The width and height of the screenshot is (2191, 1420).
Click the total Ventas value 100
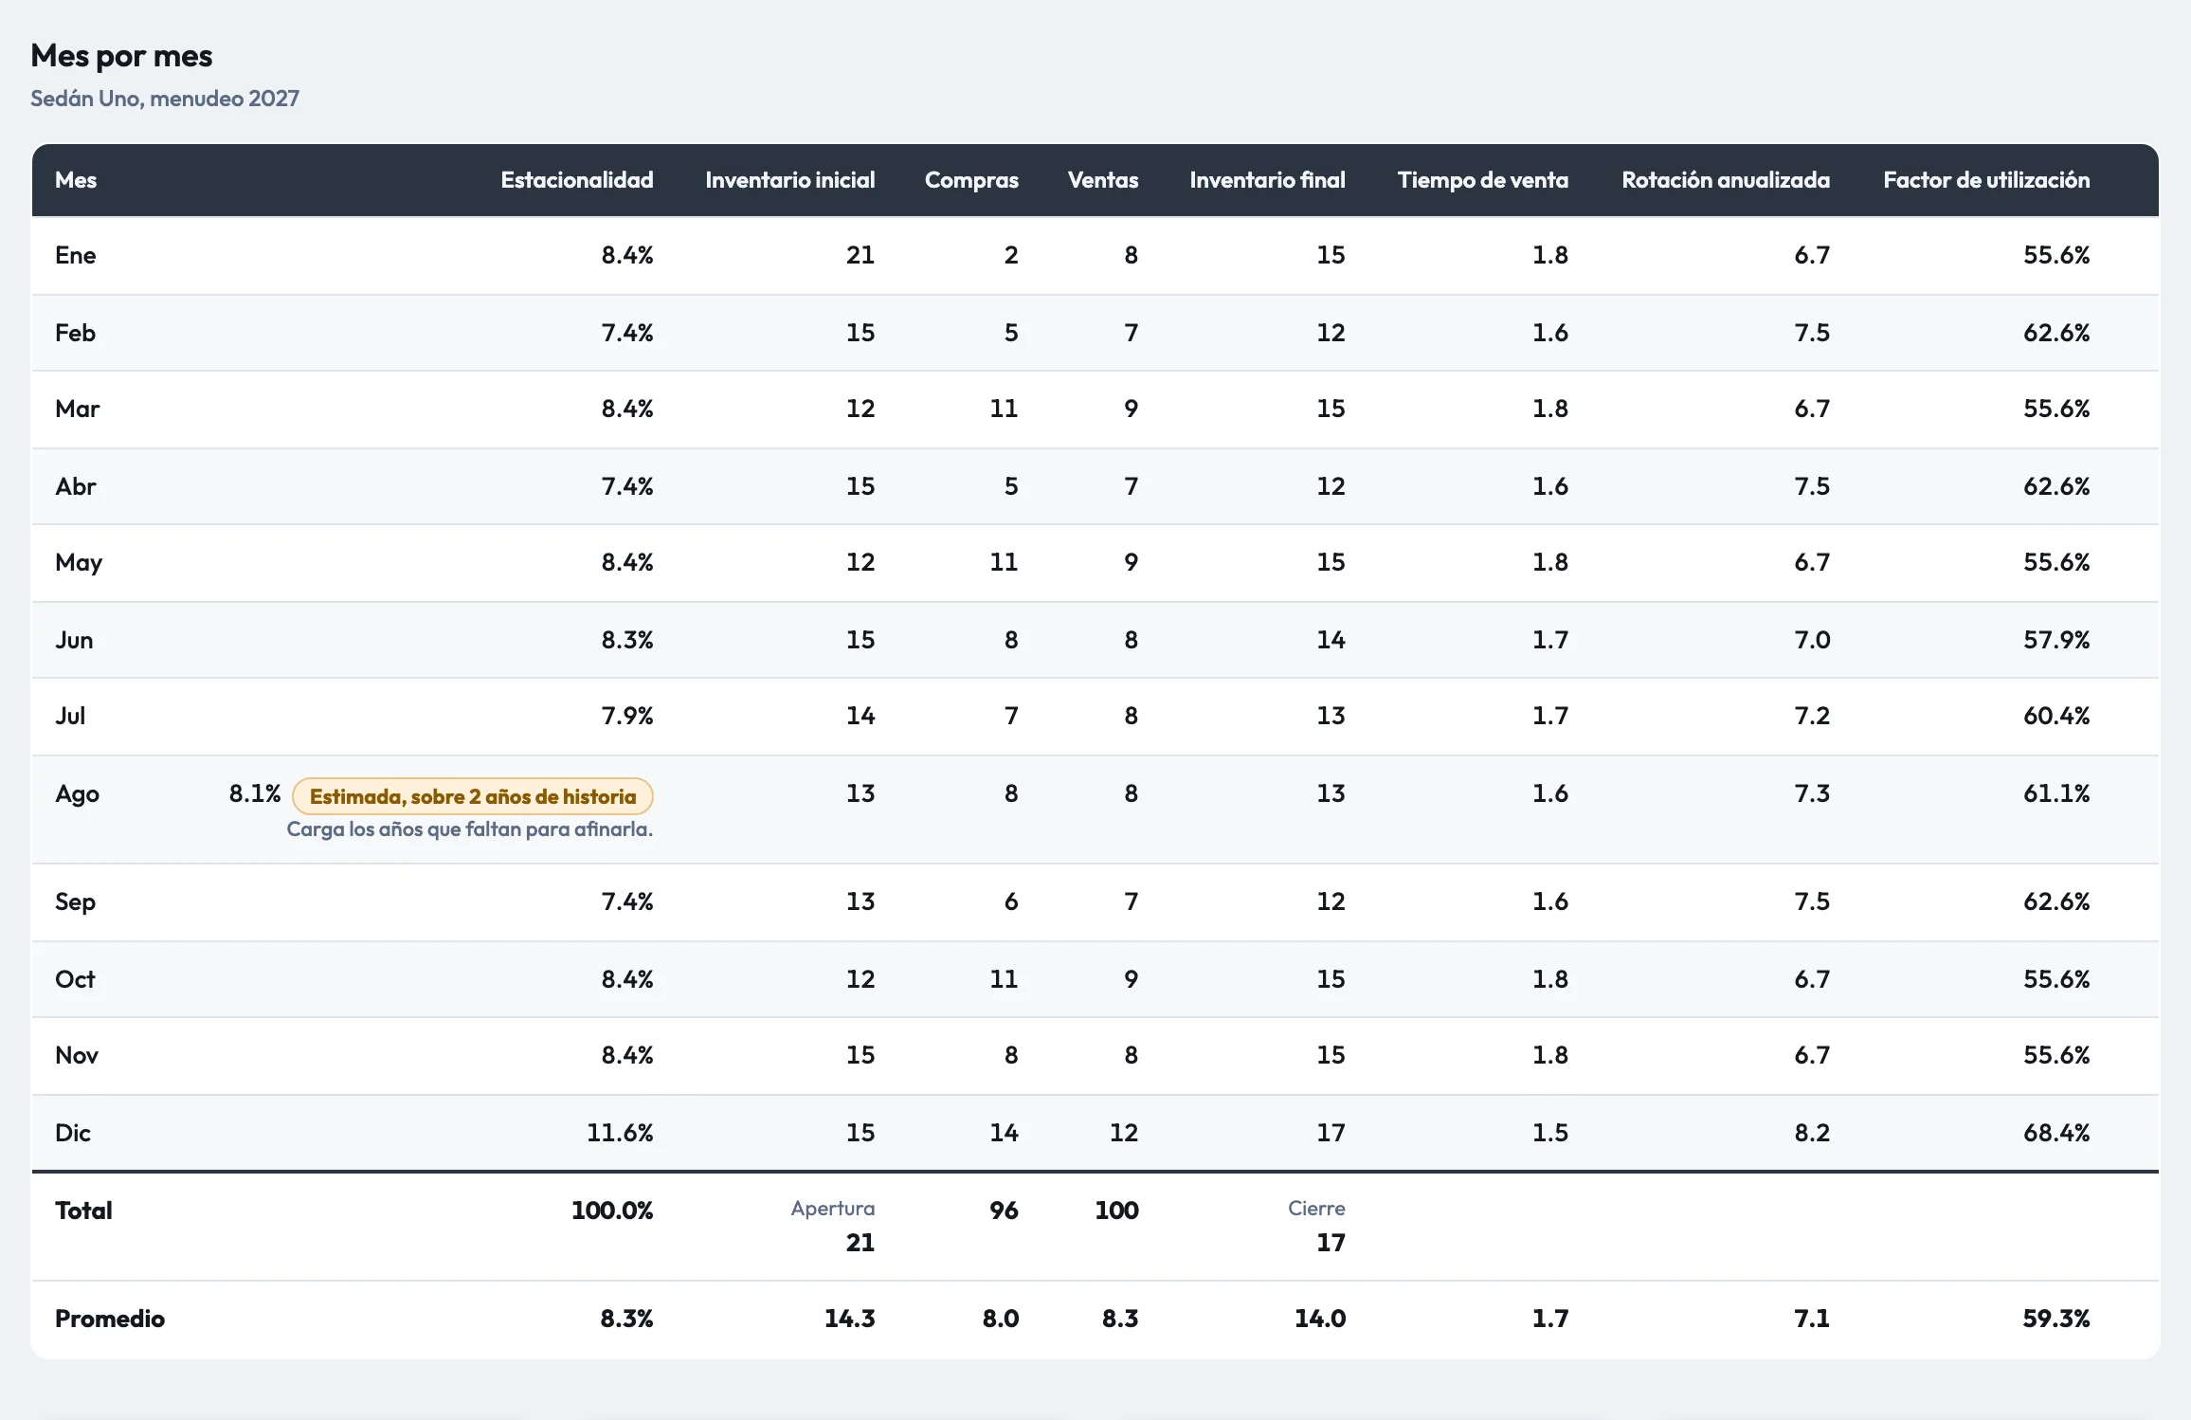[1116, 1211]
